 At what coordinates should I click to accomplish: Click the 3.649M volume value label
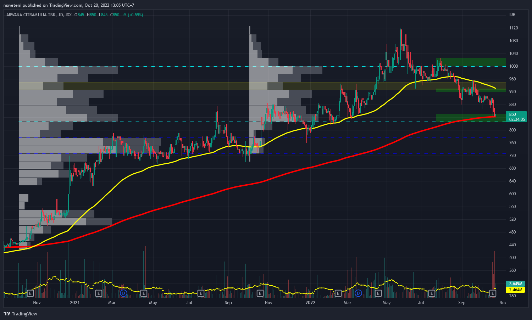tap(515, 284)
